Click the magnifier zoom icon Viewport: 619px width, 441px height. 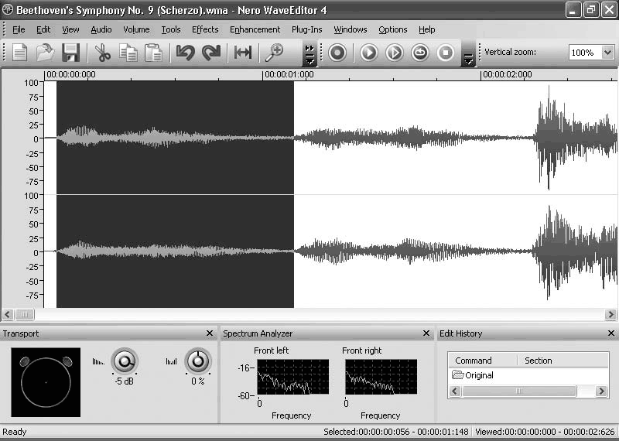coord(274,53)
